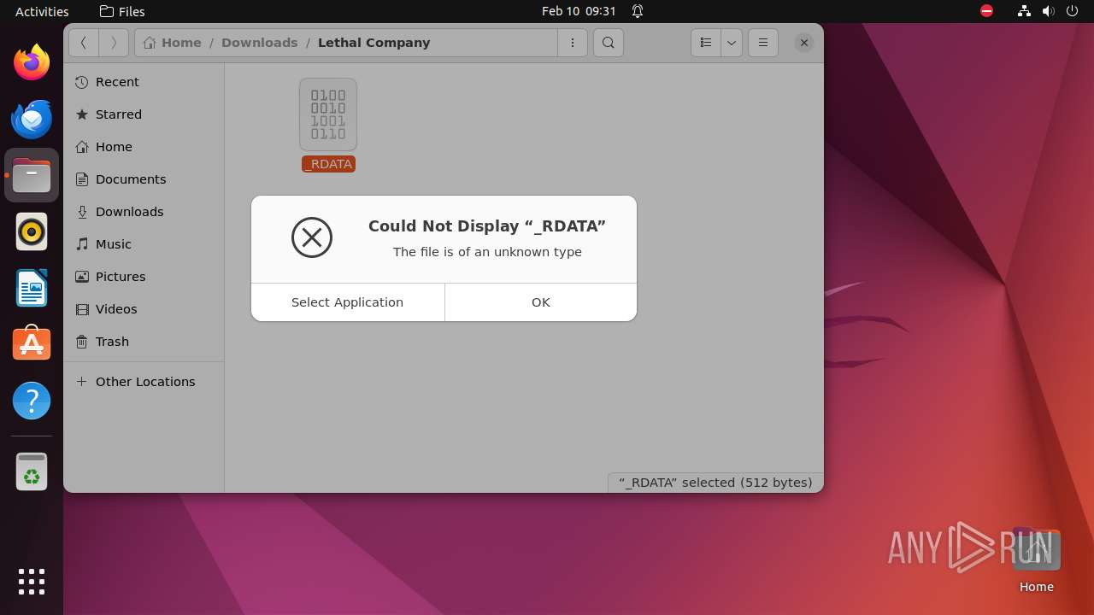Open Downloads in the sidebar
This screenshot has height=615, width=1094.
click(x=144, y=212)
